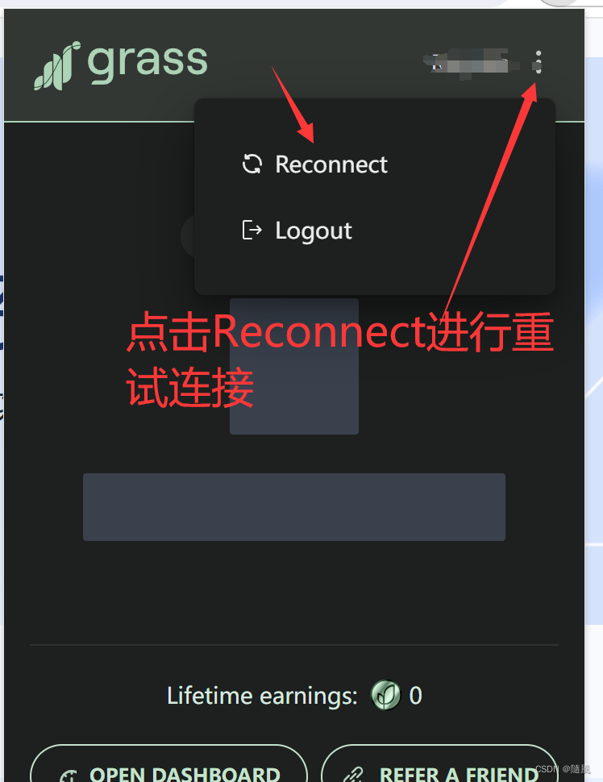Click the gauge icon on Open Dashboard
Viewport: 603px width, 782px height.
pos(69,776)
